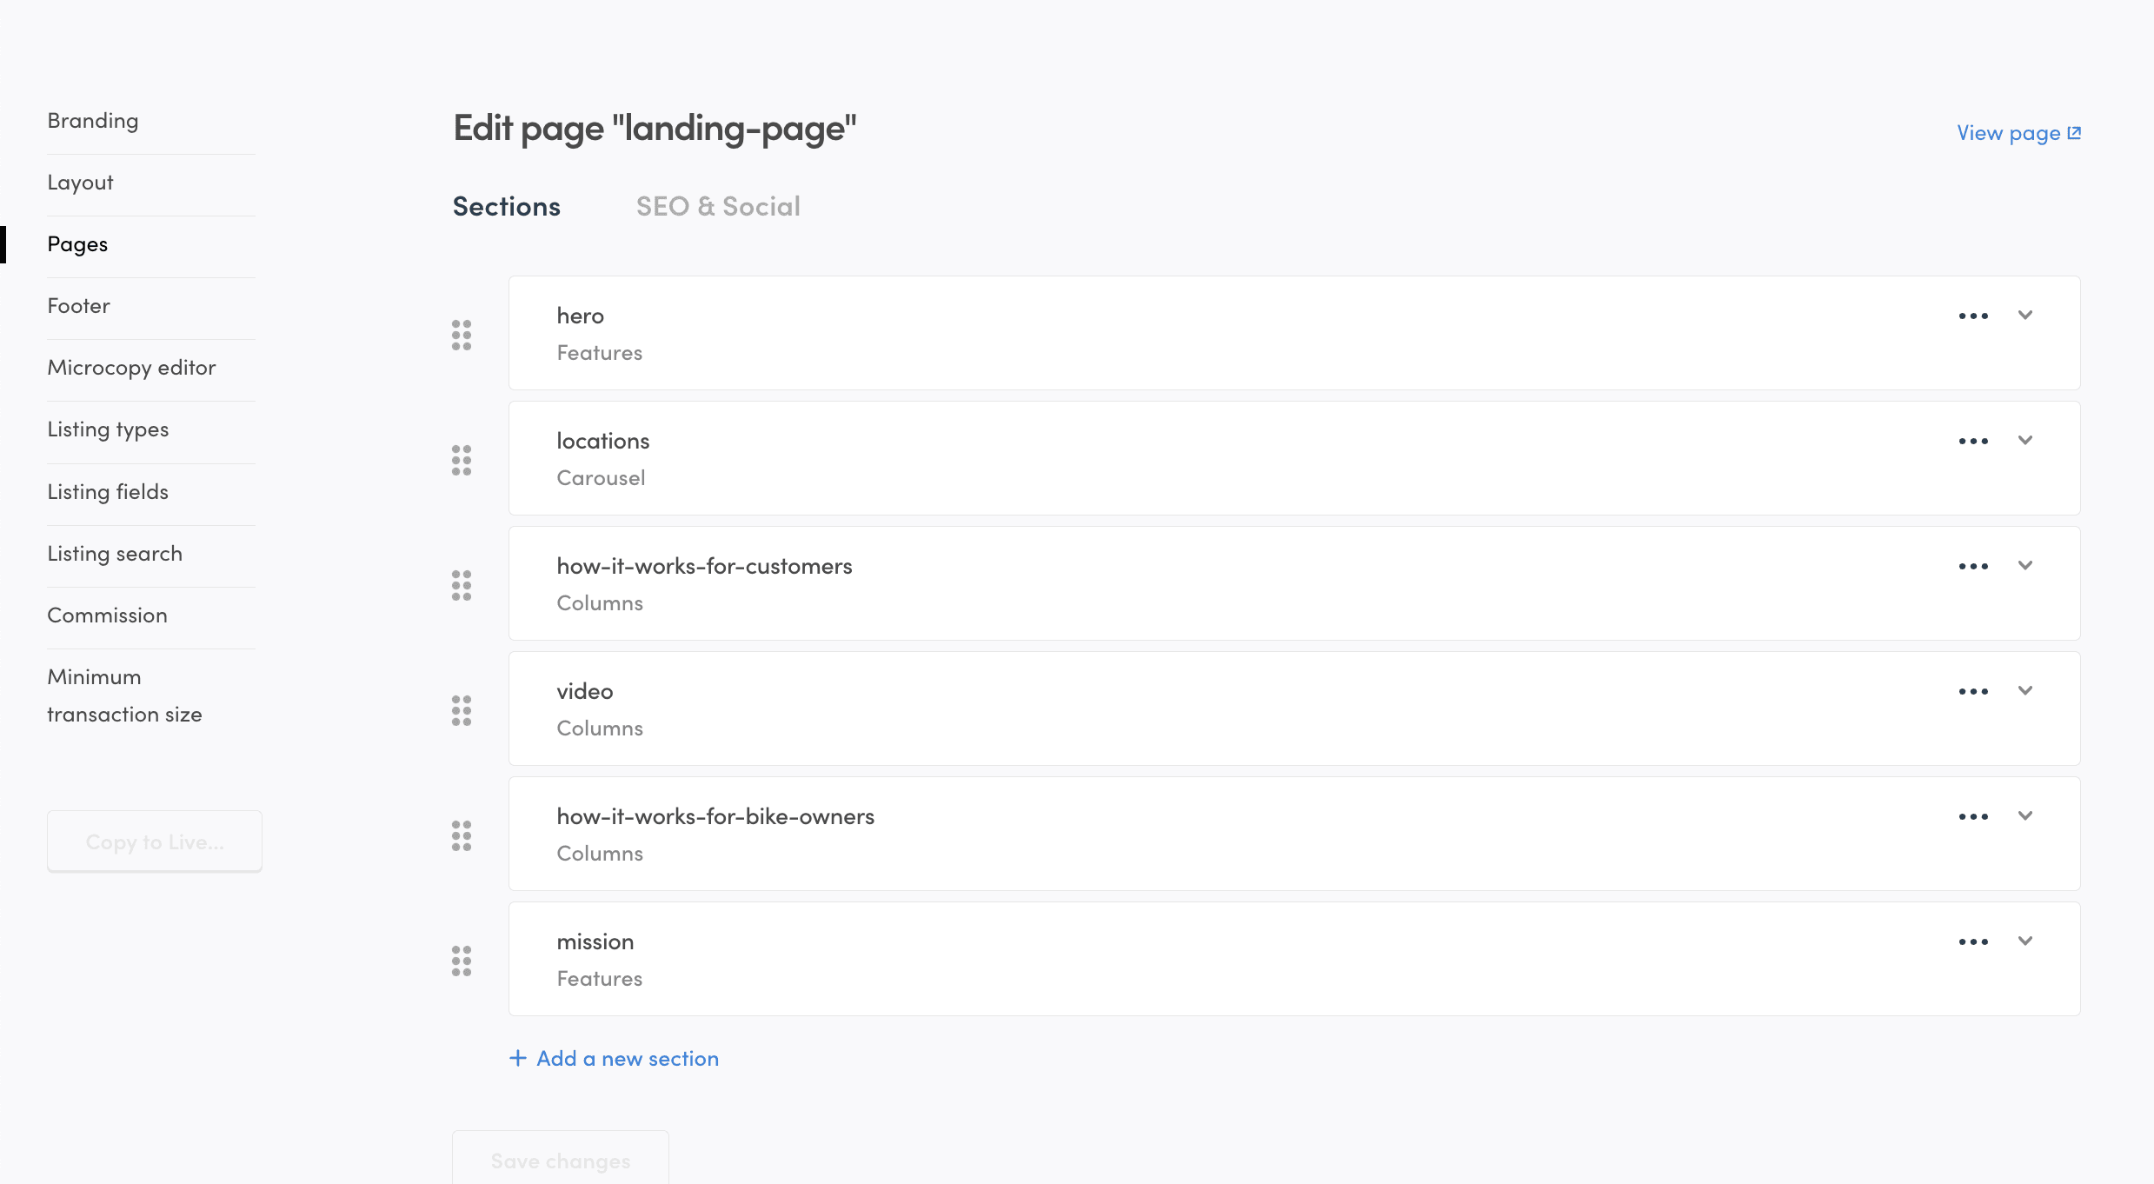The image size is (2154, 1184).
Task: Expand the video section chevron
Action: pyautogui.click(x=2025, y=690)
